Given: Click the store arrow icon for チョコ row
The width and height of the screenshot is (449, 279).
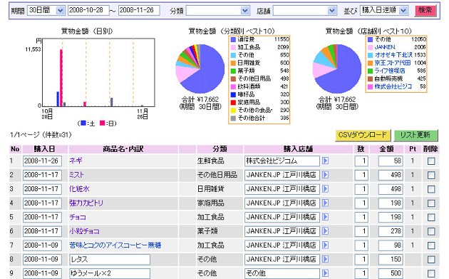Looking at the screenshot, I should tap(325, 217).
